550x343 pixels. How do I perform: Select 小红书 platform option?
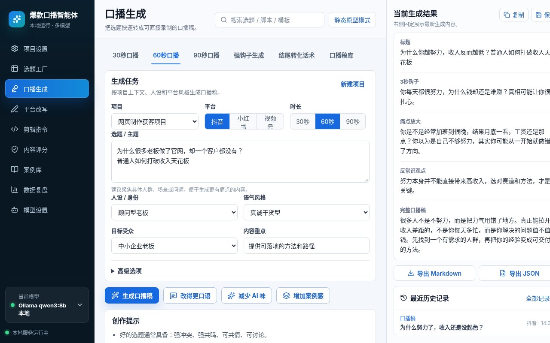[243, 121]
